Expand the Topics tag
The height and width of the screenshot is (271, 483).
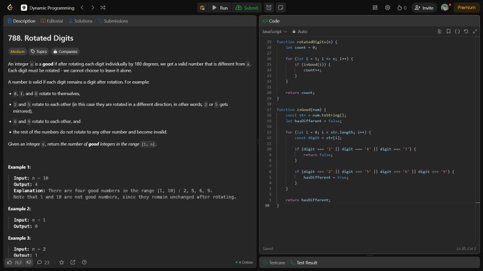coord(39,52)
